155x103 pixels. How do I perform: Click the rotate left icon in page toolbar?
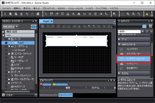pyautogui.click(x=64, y=26)
